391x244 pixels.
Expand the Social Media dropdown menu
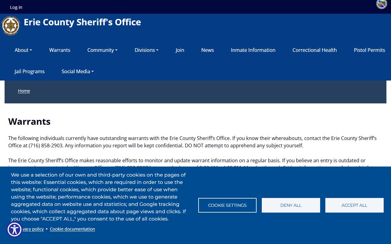click(x=78, y=71)
